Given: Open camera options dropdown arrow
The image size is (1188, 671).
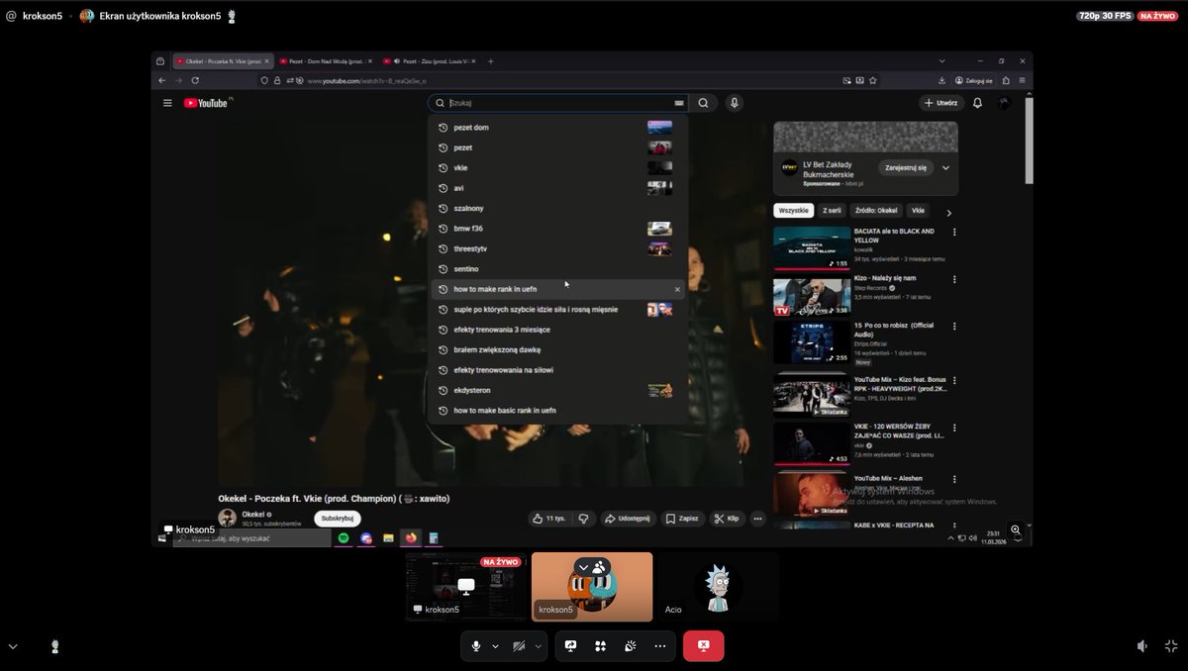Looking at the screenshot, I should [539, 646].
